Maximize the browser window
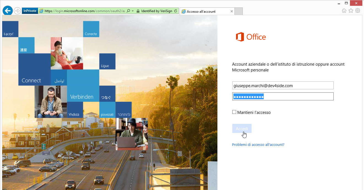 346,3
